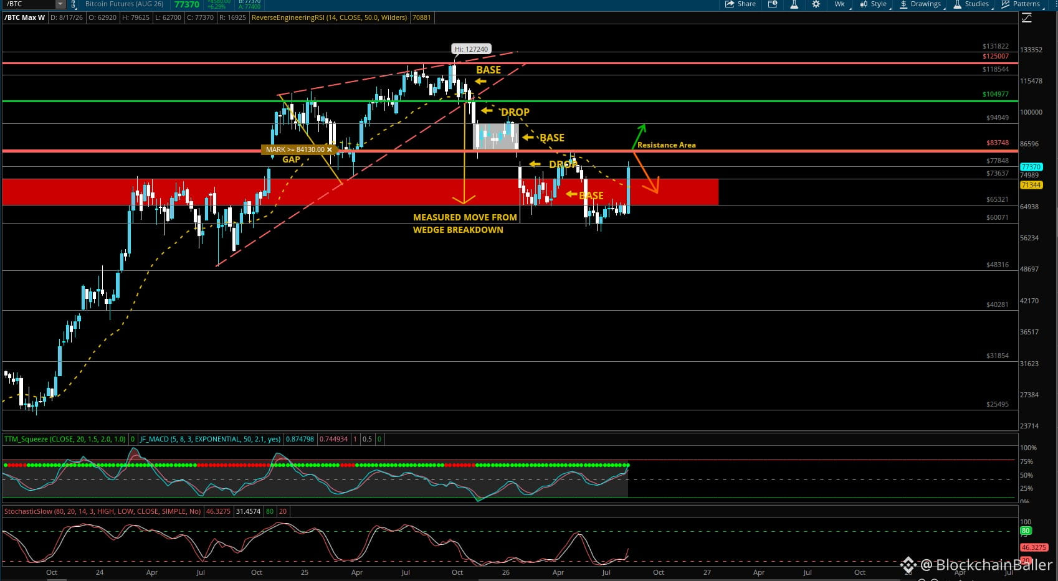Click the MACD value 0.744934
The height and width of the screenshot is (581, 1058).
tap(333, 439)
